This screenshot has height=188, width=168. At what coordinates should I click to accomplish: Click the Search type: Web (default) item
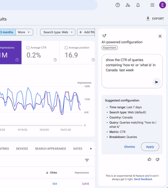click(x=128, y=112)
